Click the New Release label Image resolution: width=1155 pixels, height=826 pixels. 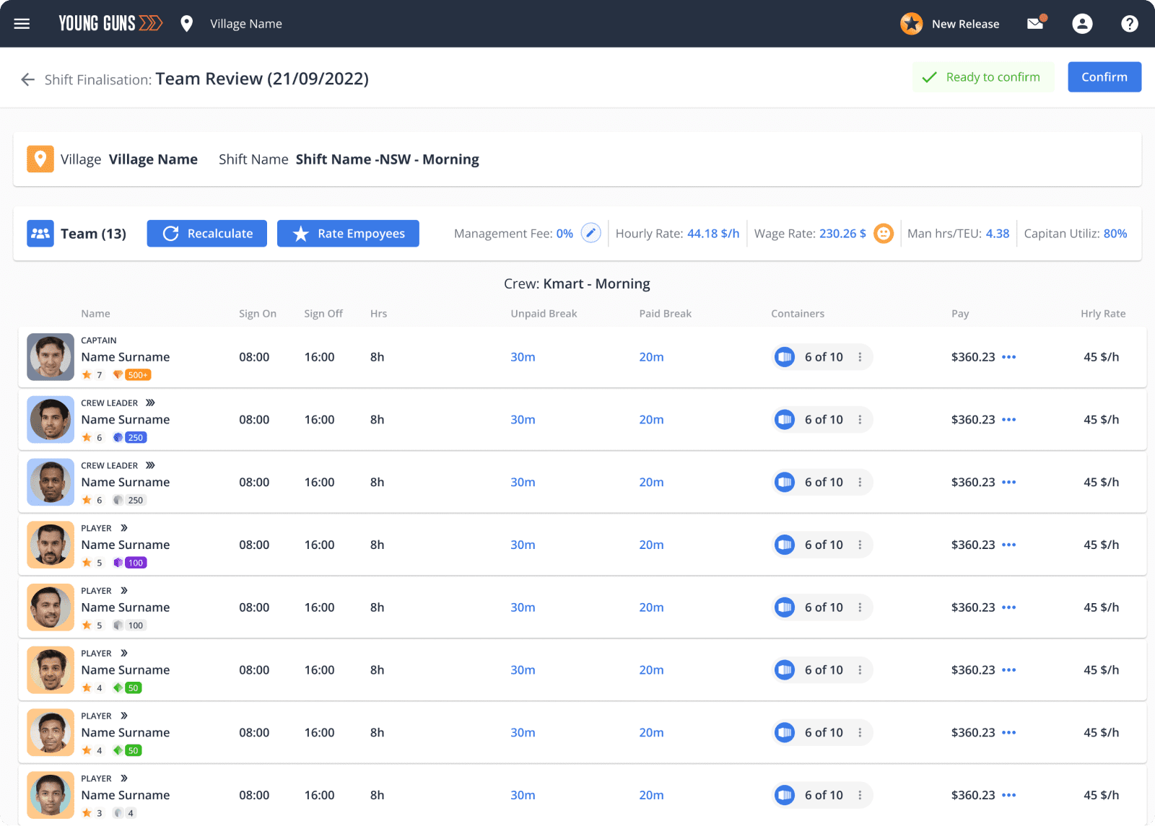click(x=966, y=24)
